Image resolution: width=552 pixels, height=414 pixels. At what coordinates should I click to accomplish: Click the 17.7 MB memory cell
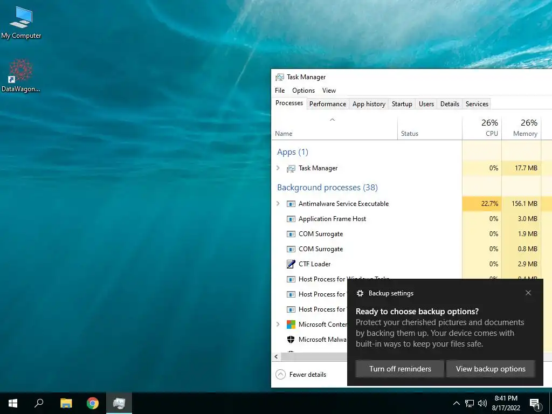521,168
